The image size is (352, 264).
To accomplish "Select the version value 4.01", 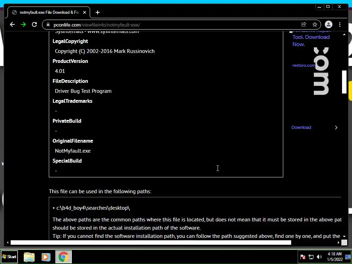I will 60,71.
